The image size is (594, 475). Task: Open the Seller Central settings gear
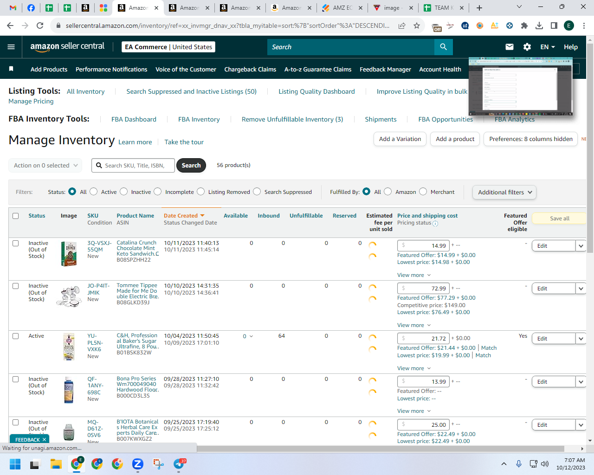coord(527,47)
